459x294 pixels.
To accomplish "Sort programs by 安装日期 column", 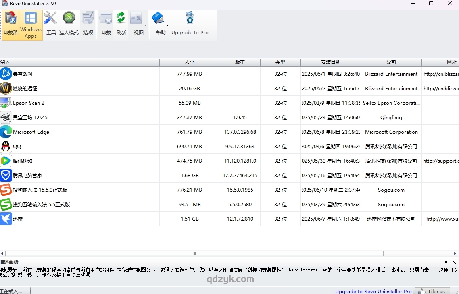I will pyautogui.click(x=331, y=62).
